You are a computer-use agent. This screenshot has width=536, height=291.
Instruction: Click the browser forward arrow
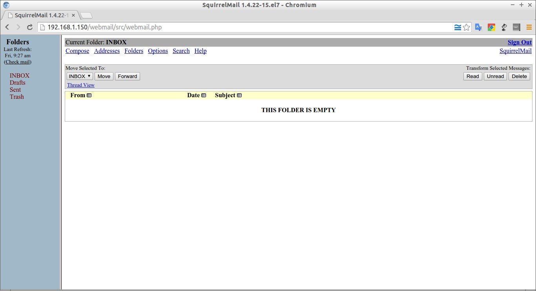click(18, 27)
